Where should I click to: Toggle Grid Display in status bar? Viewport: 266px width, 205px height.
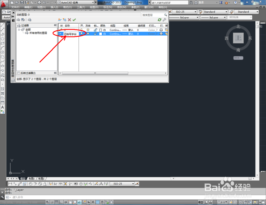[56, 202]
